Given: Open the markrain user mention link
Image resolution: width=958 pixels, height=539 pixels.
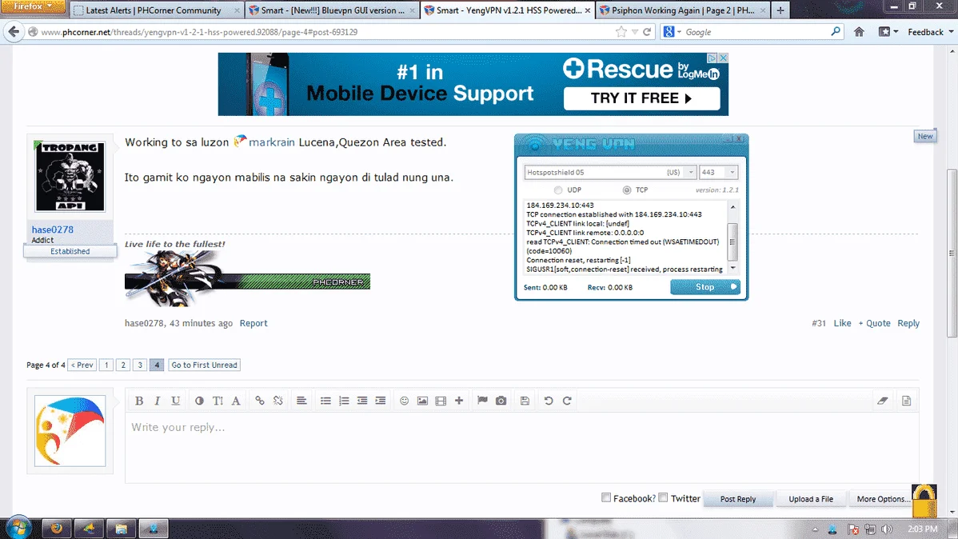Looking at the screenshot, I should point(271,142).
